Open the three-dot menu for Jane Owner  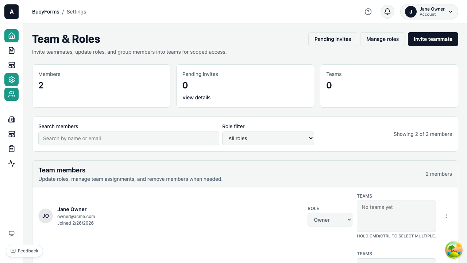446,216
